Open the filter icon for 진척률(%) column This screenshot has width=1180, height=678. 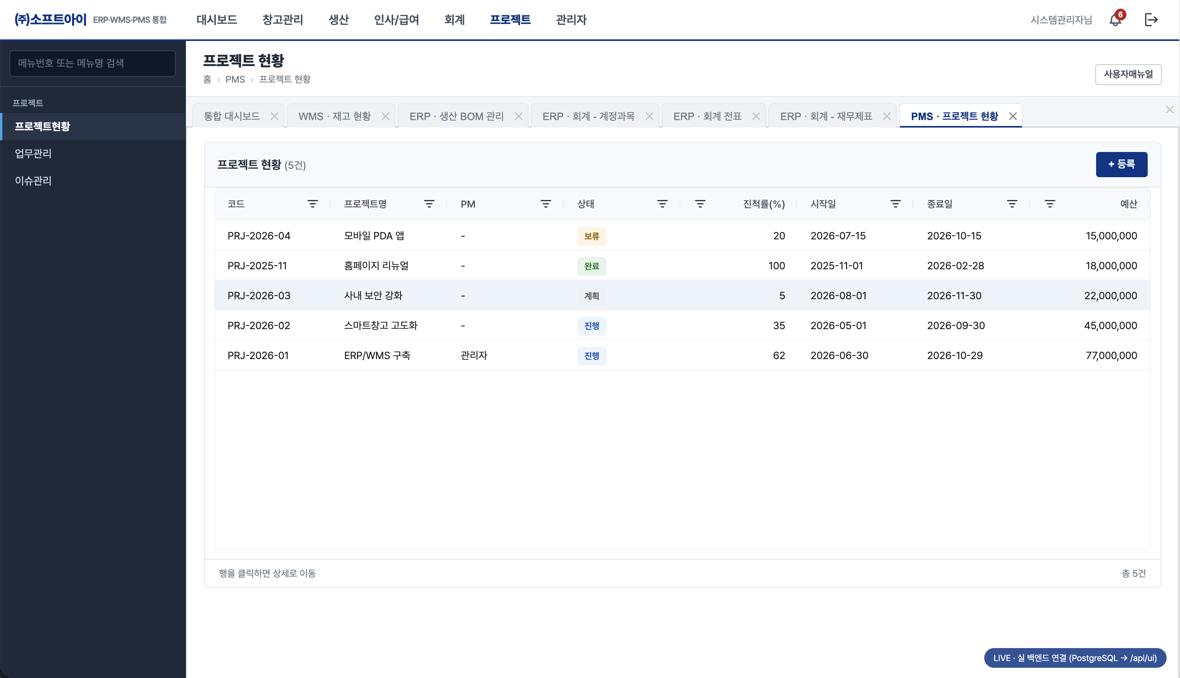point(700,204)
